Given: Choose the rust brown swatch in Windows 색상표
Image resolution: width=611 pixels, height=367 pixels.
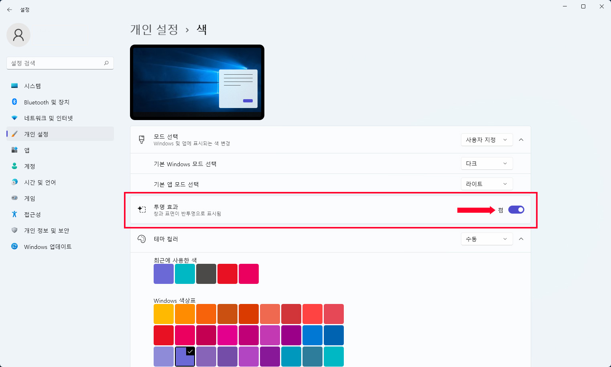Looking at the screenshot, I should (x=227, y=314).
